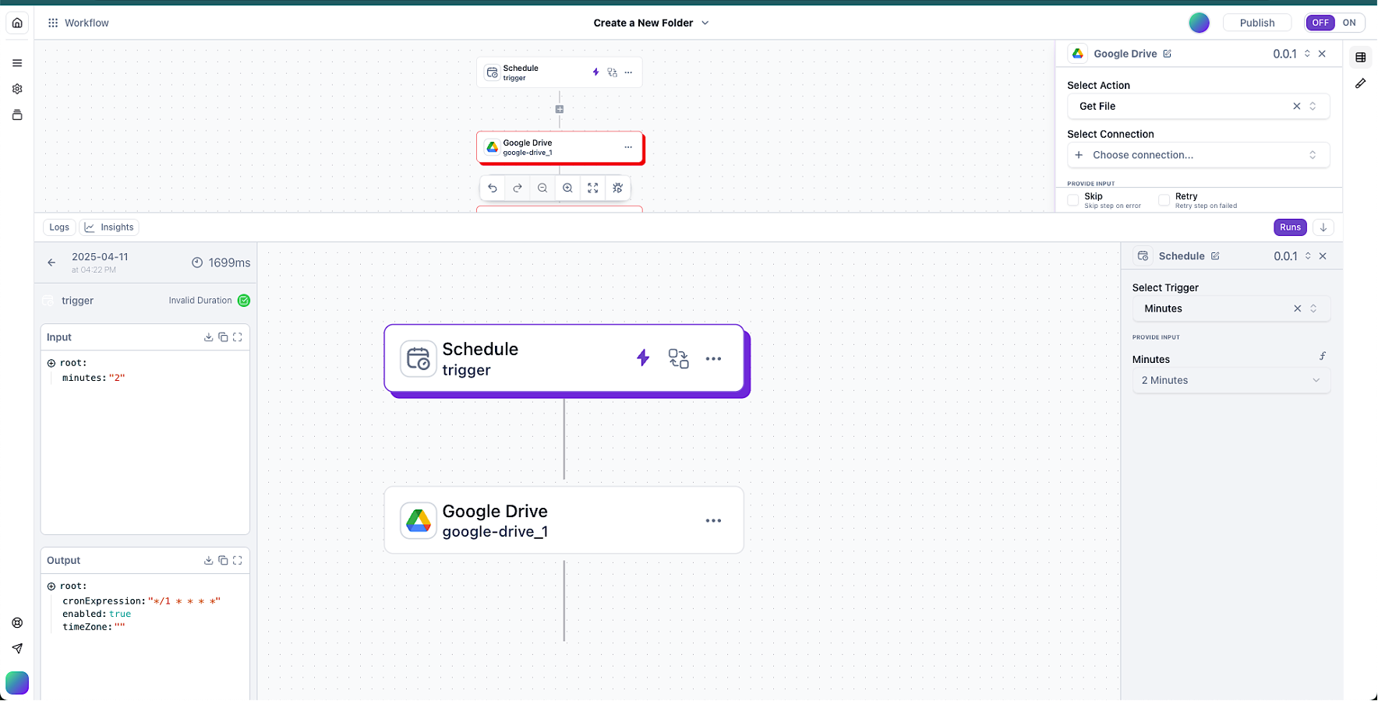The image size is (1378, 701).
Task: Click the fit-to-view icon in canvas toolbar
Action: tap(592, 188)
